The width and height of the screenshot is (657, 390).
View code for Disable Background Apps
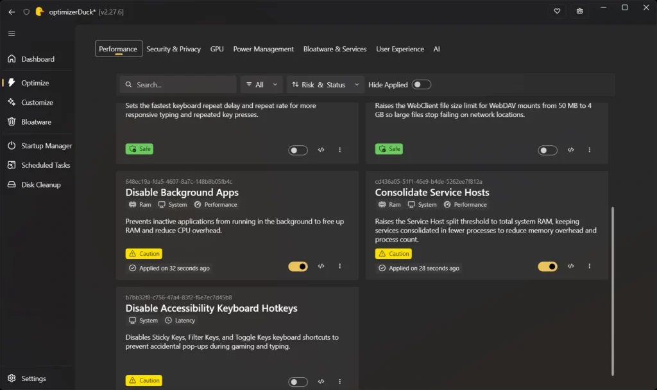[x=321, y=266]
